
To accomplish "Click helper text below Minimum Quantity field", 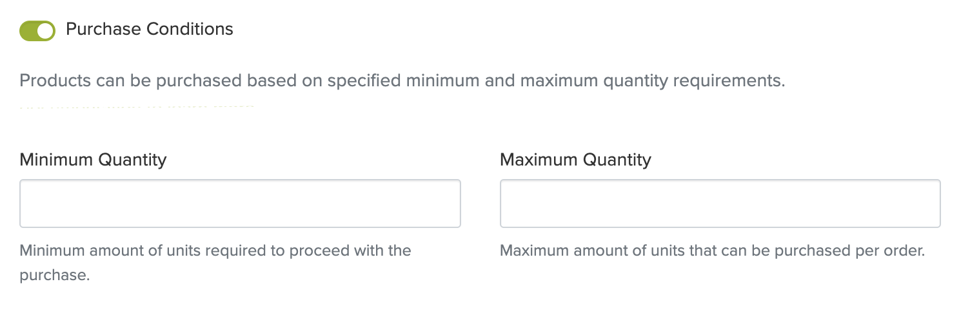I will (215, 251).
